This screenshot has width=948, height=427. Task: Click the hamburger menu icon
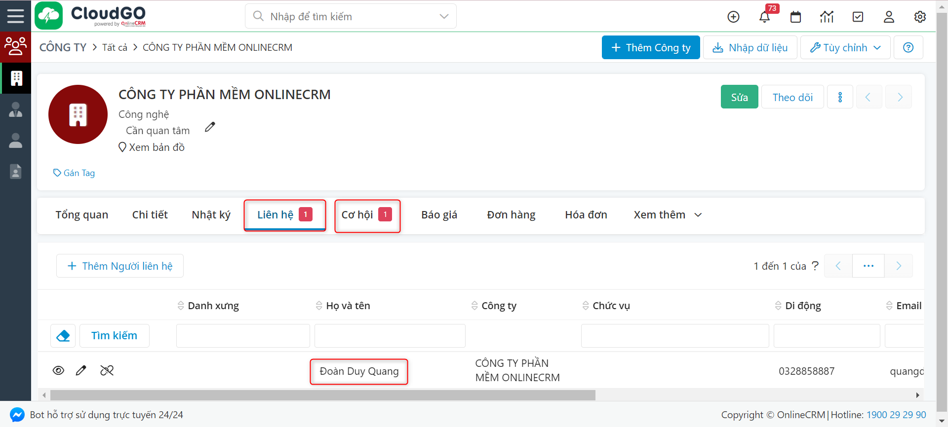click(x=15, y=16)
